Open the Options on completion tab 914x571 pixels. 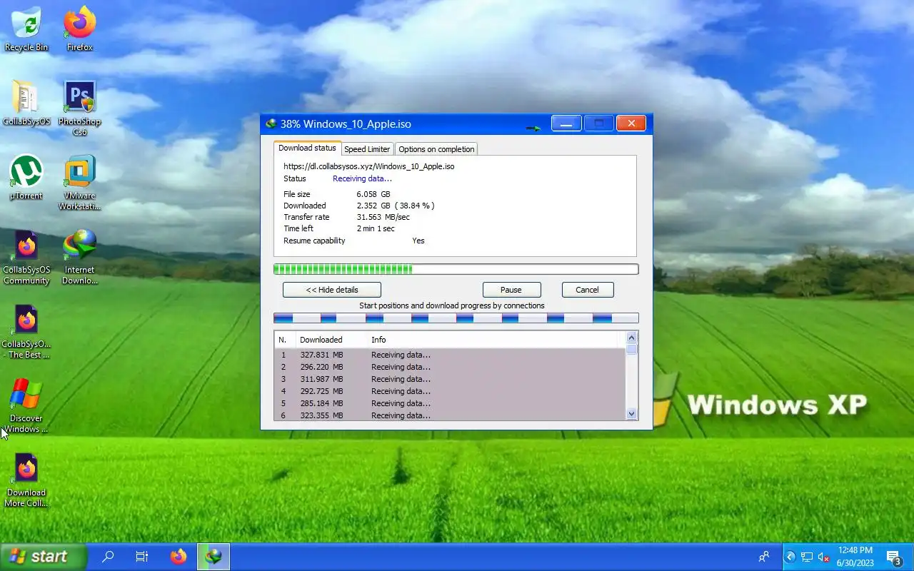coord(436,149)
